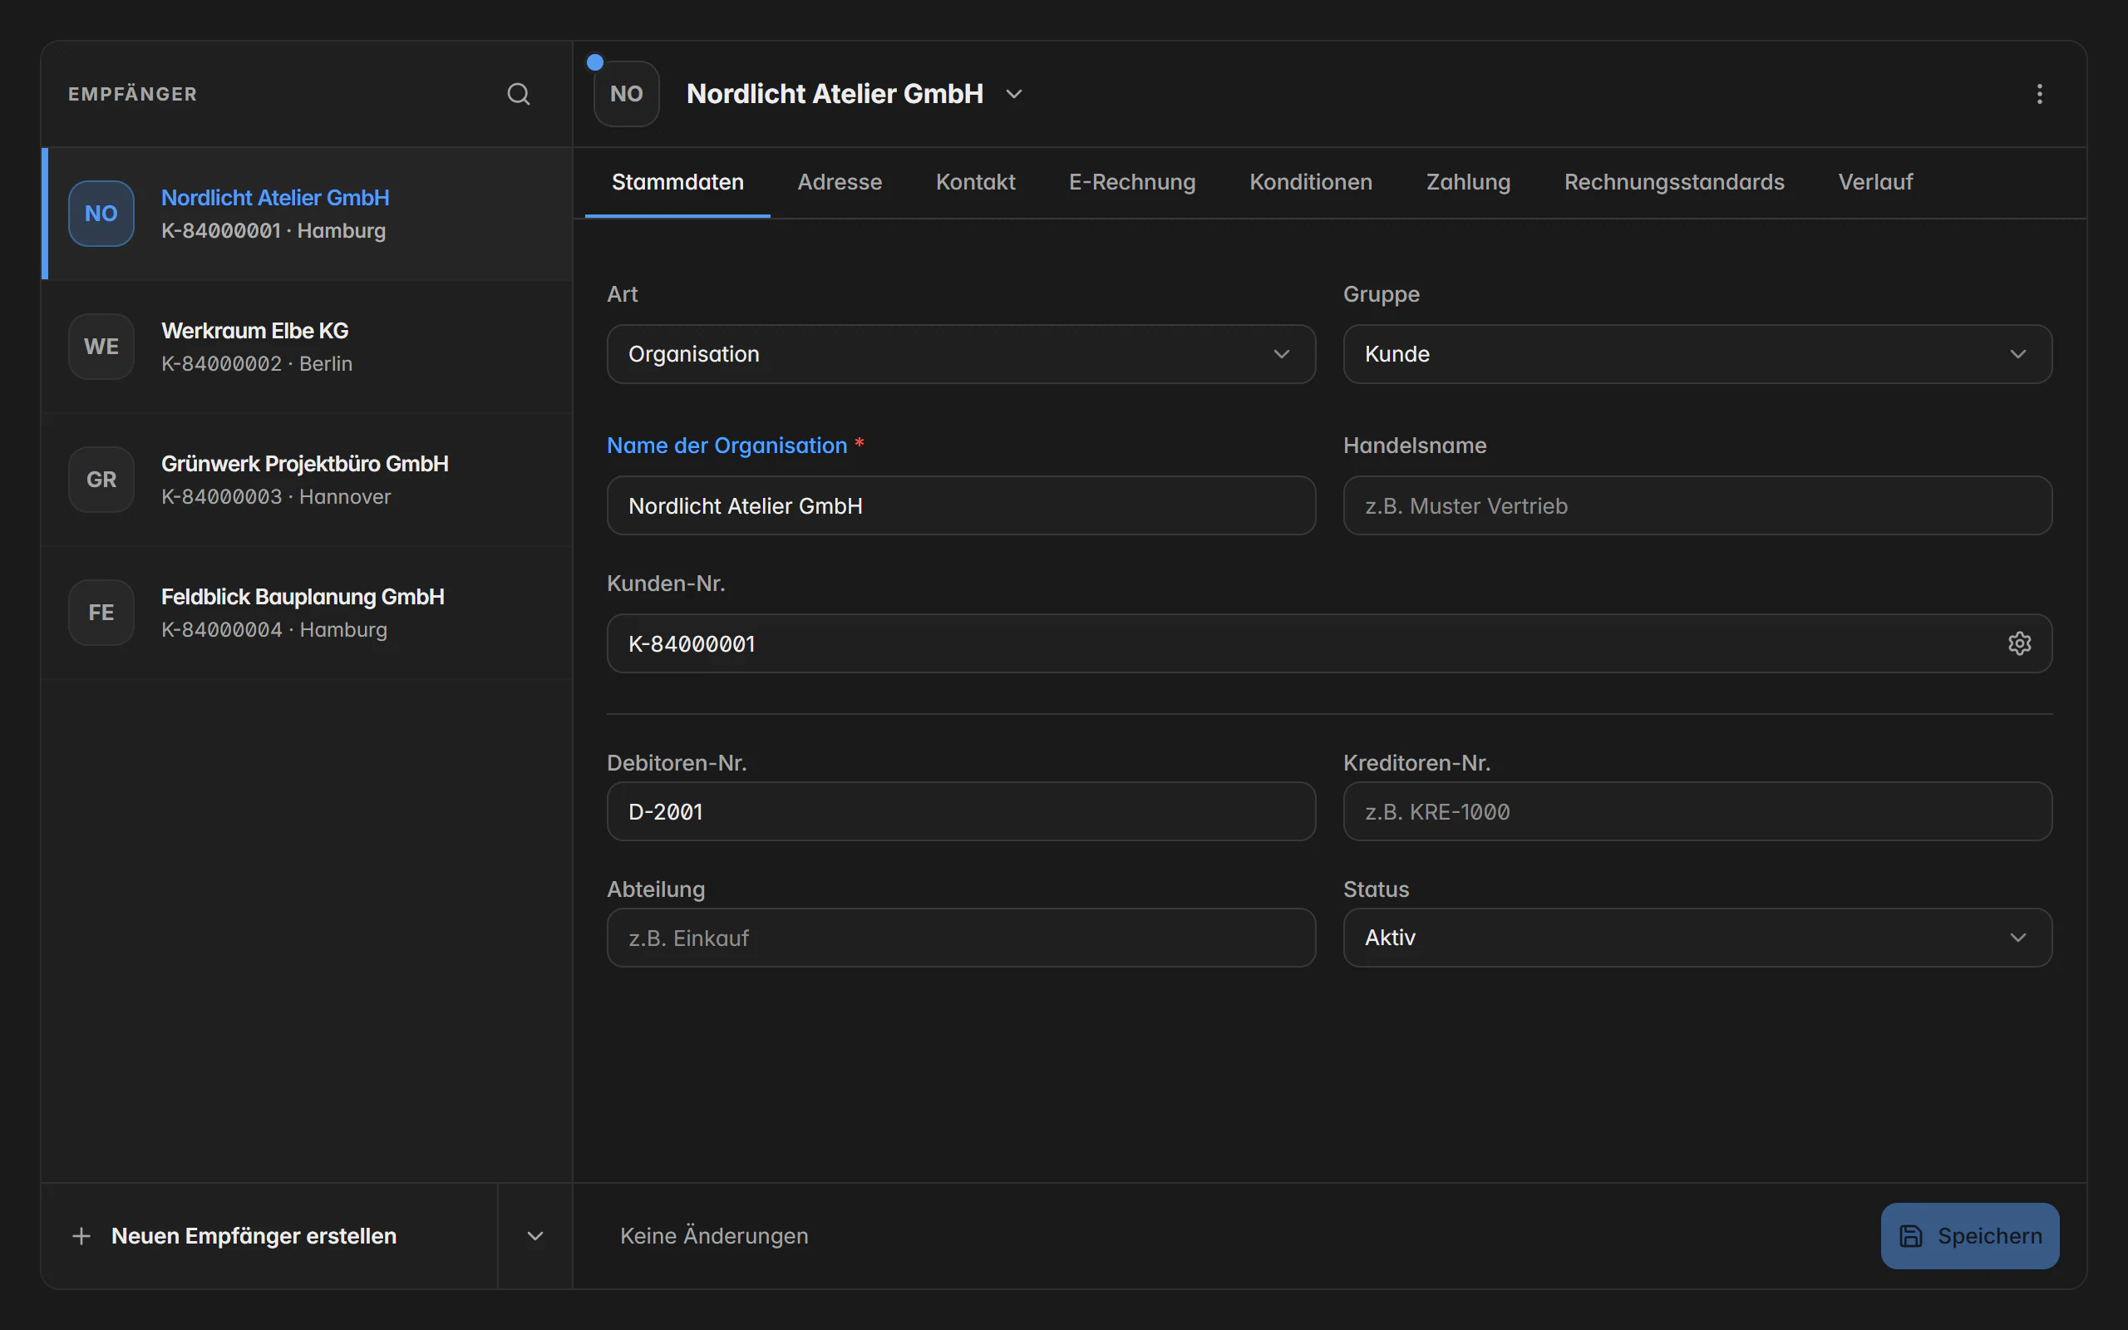Go to the Konditionen tab

click(1310, 182)
